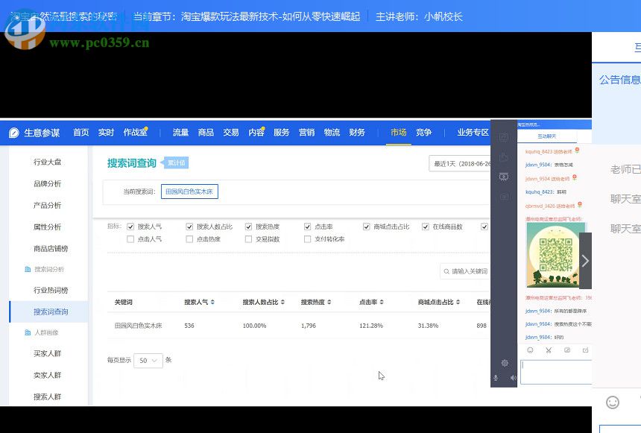
Task: Switch to the 竞争 navigation tab
Action: pos(423,132)
